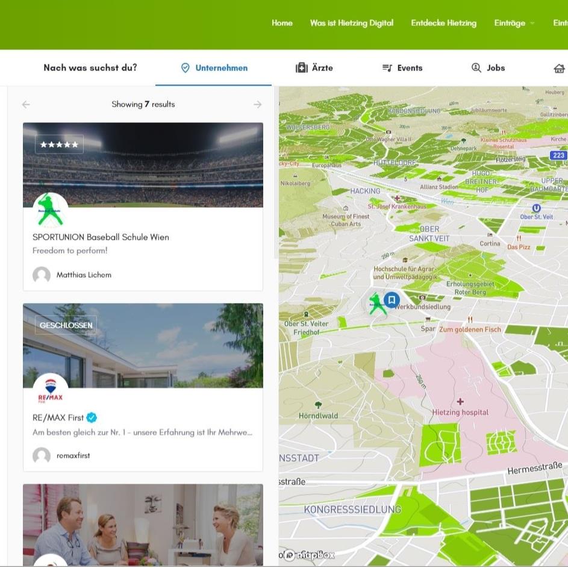568x568 pixels.
Task: Go to next results page arrow
Action: 258,105
